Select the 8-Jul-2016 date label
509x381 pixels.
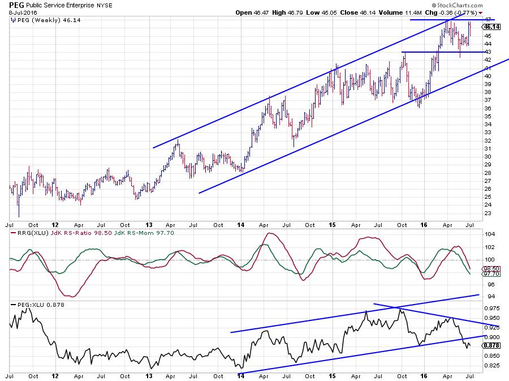pyautogui.click(x=23, y=13)
